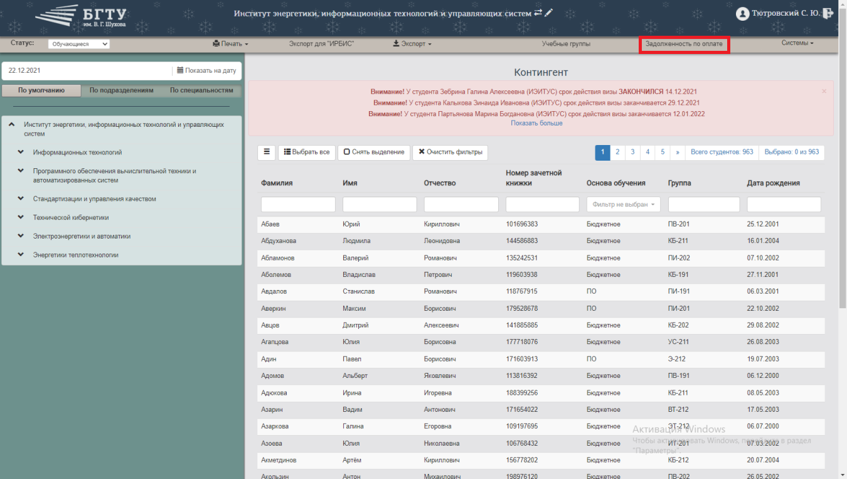Click the Очистить фильтры button
The image size is (847, 479).
[x=450, y=153]
